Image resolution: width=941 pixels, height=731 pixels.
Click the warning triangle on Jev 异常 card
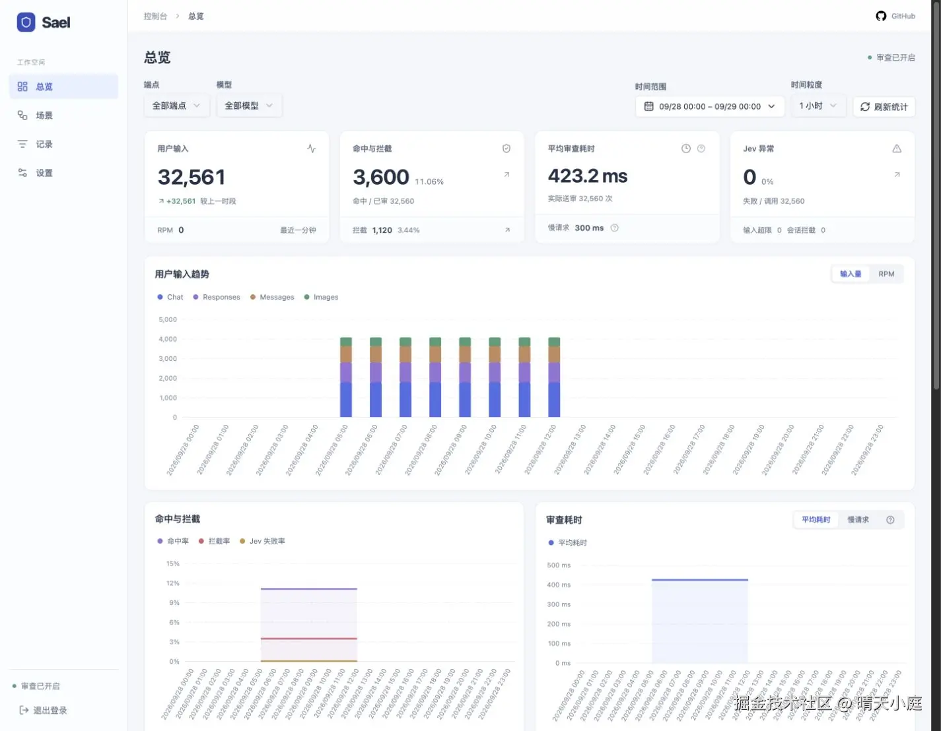click(x=897, y=148)
